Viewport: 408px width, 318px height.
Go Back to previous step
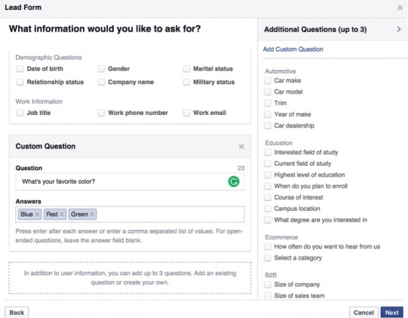tap(16, 312)
